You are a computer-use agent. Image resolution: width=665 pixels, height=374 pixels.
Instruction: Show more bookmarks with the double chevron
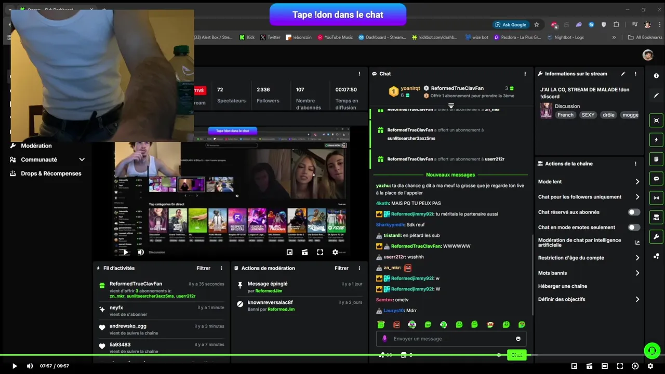(x=614, y=37)
